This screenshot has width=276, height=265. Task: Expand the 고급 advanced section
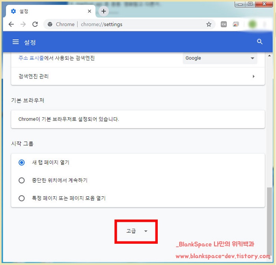click(136, 231)
